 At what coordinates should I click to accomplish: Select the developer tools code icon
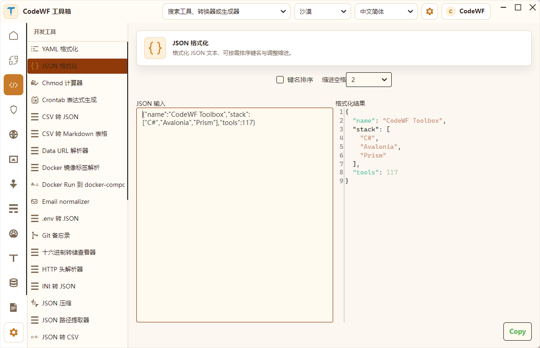(13, 85)
